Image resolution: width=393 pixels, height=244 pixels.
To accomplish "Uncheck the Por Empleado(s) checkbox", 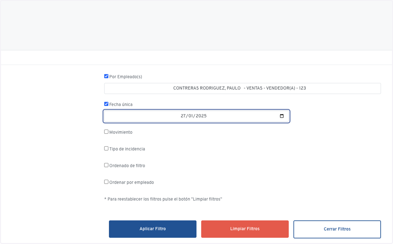I will tap(106, 76).
